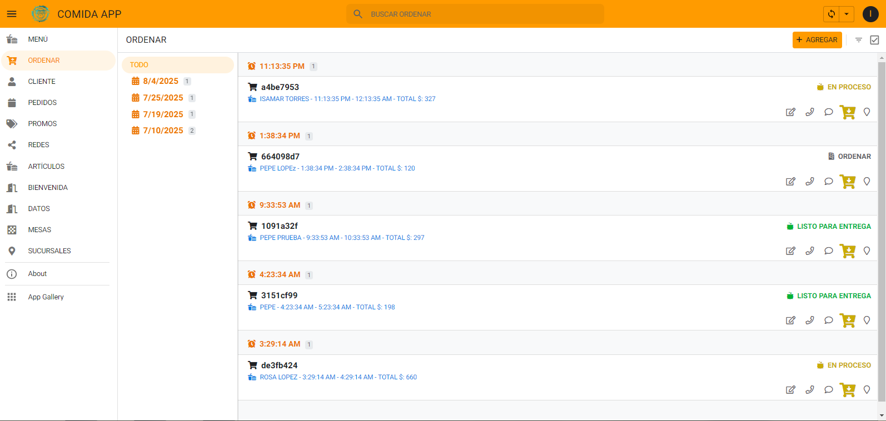Image resolution: width=886 pixels, height=421 pixels.
Task: Call customer of order 664098d7
Action: 810,182
